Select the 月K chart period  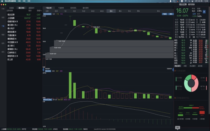[x=129, y=11]
